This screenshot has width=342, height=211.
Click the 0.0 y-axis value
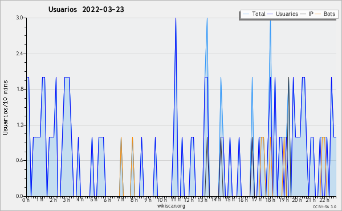(20, 196)
